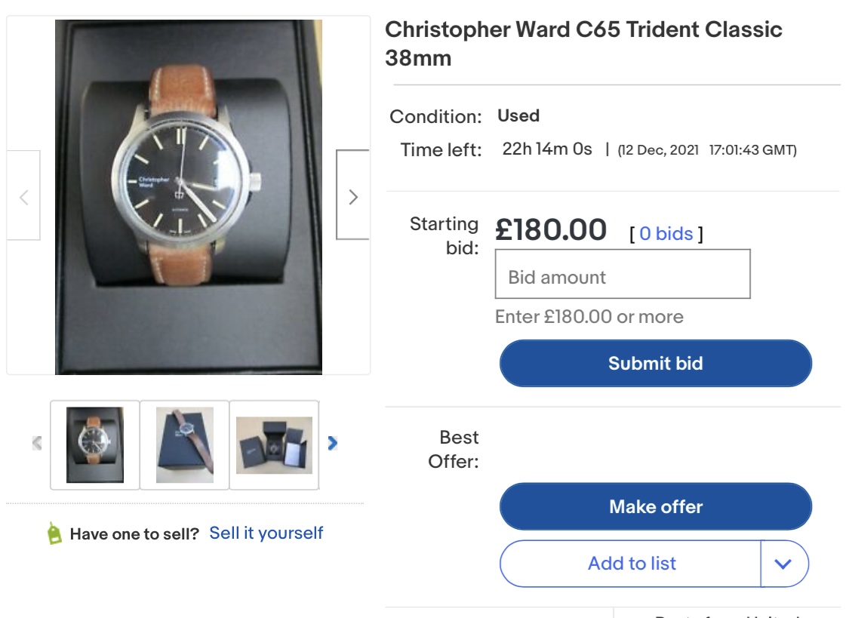The height and width of the screenshot is (618, 852).
Task: Open the 0 bids link
Action: pos(666,234)
